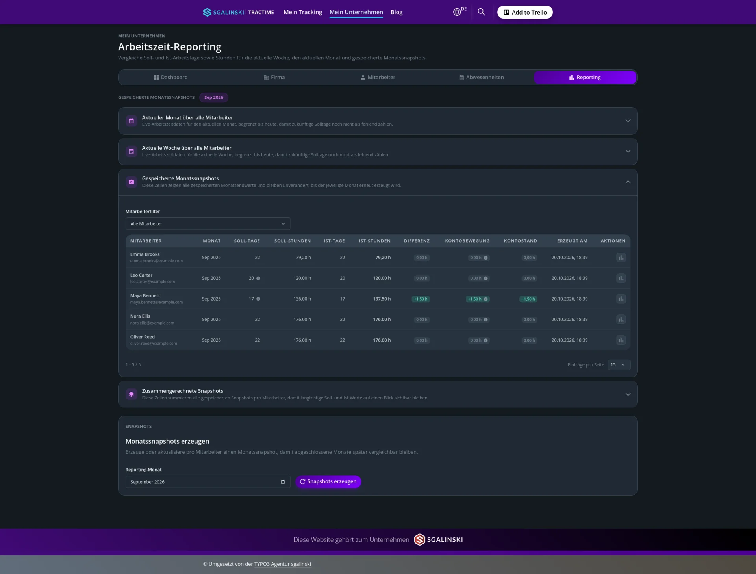Screen dimensions: 756x574
Task: Click Leo Carter's Soll-Stunden 120,00 h
Action: (x=302, y=278)
